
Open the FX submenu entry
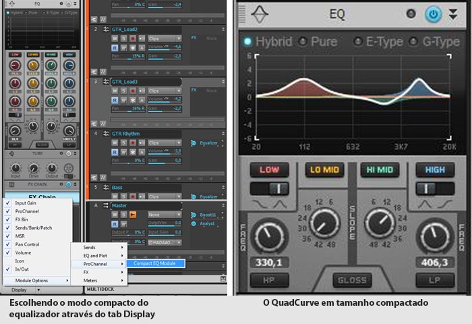click(99, 272)
